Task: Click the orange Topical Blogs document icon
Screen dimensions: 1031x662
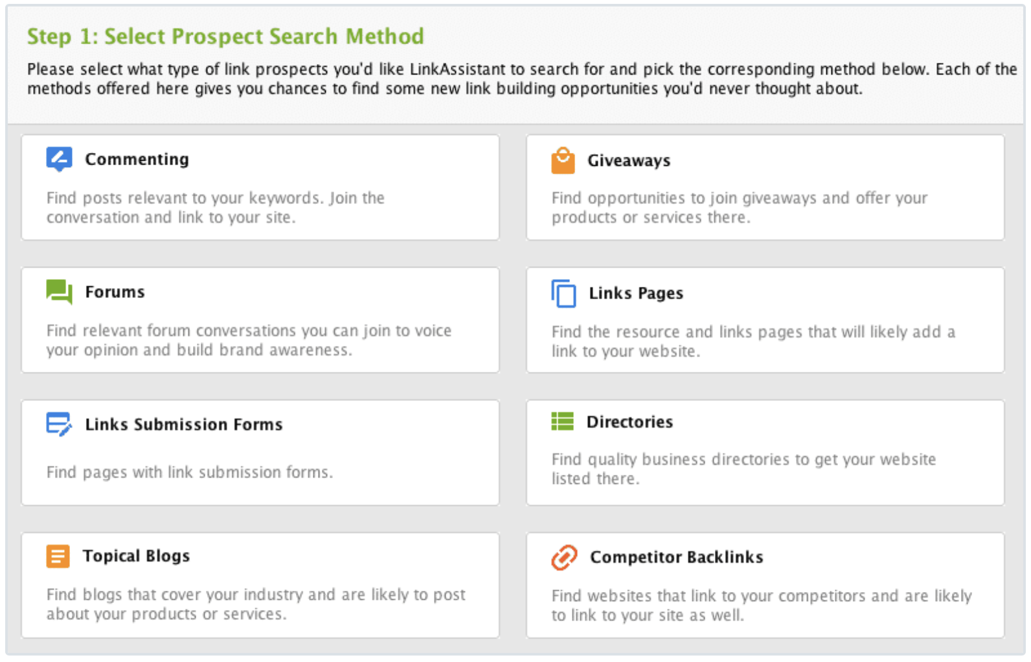Action: (x=58, y=556)
